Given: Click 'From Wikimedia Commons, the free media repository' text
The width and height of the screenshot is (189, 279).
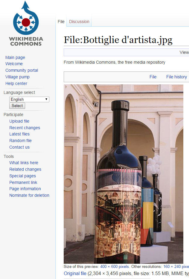Looking at the screenshot, I should pos(115,62).
